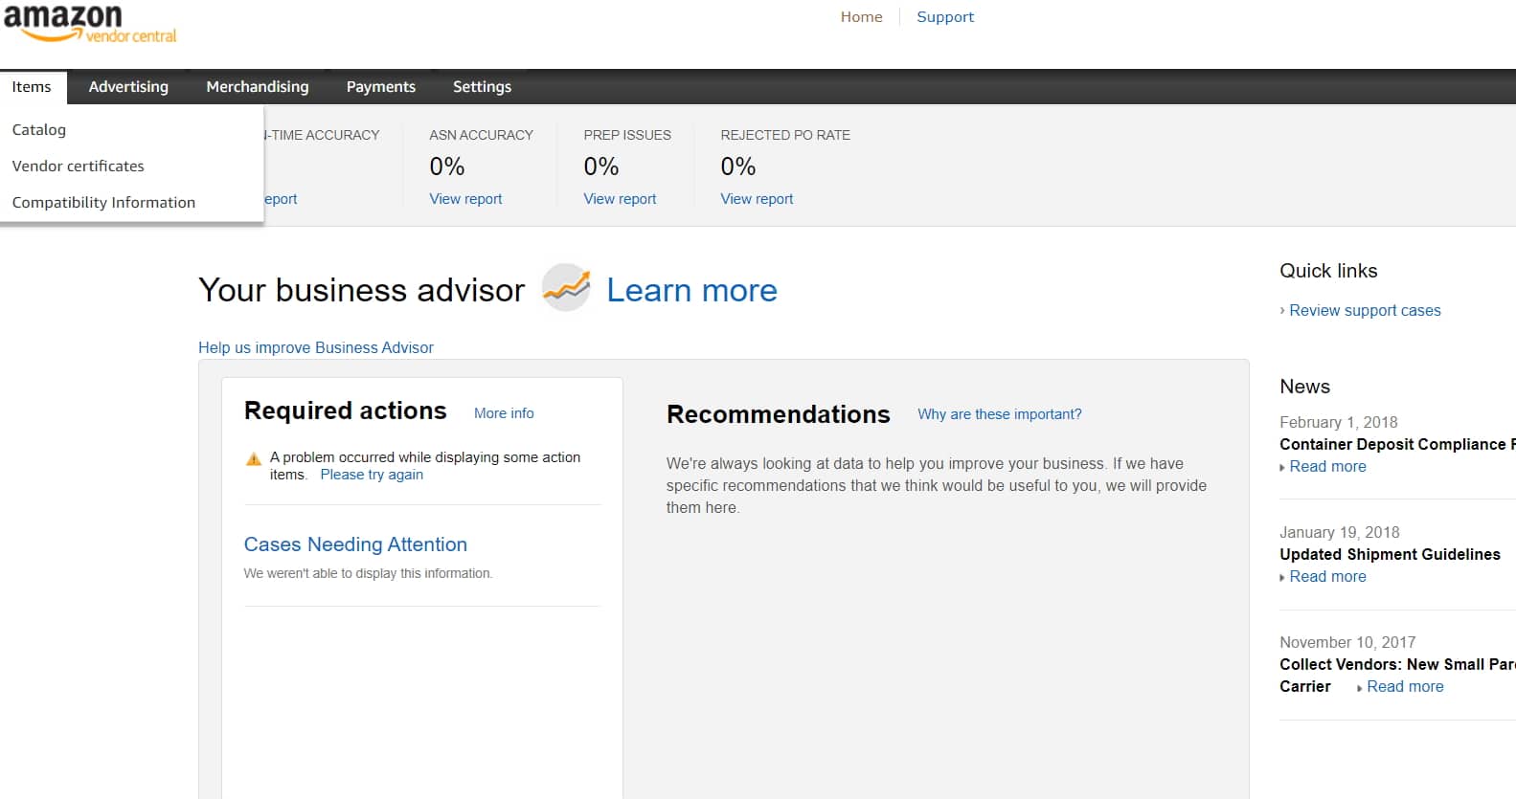The height and width of the screenshot is (799, 1516).
Task: Click Learn more beside business advisor
Action: (x=691, y=290)
